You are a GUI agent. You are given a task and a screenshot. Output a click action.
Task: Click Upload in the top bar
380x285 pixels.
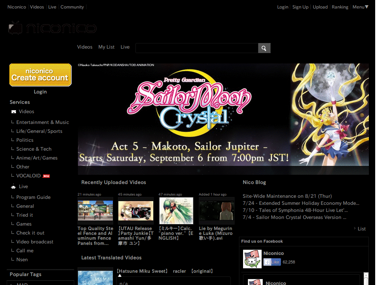(x=320, y=7)
